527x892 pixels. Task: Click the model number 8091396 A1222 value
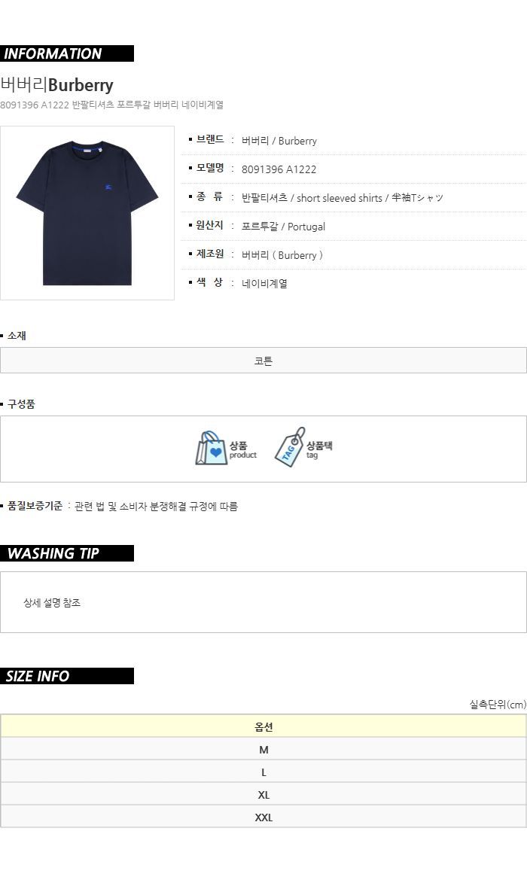(x=279, y=169)
